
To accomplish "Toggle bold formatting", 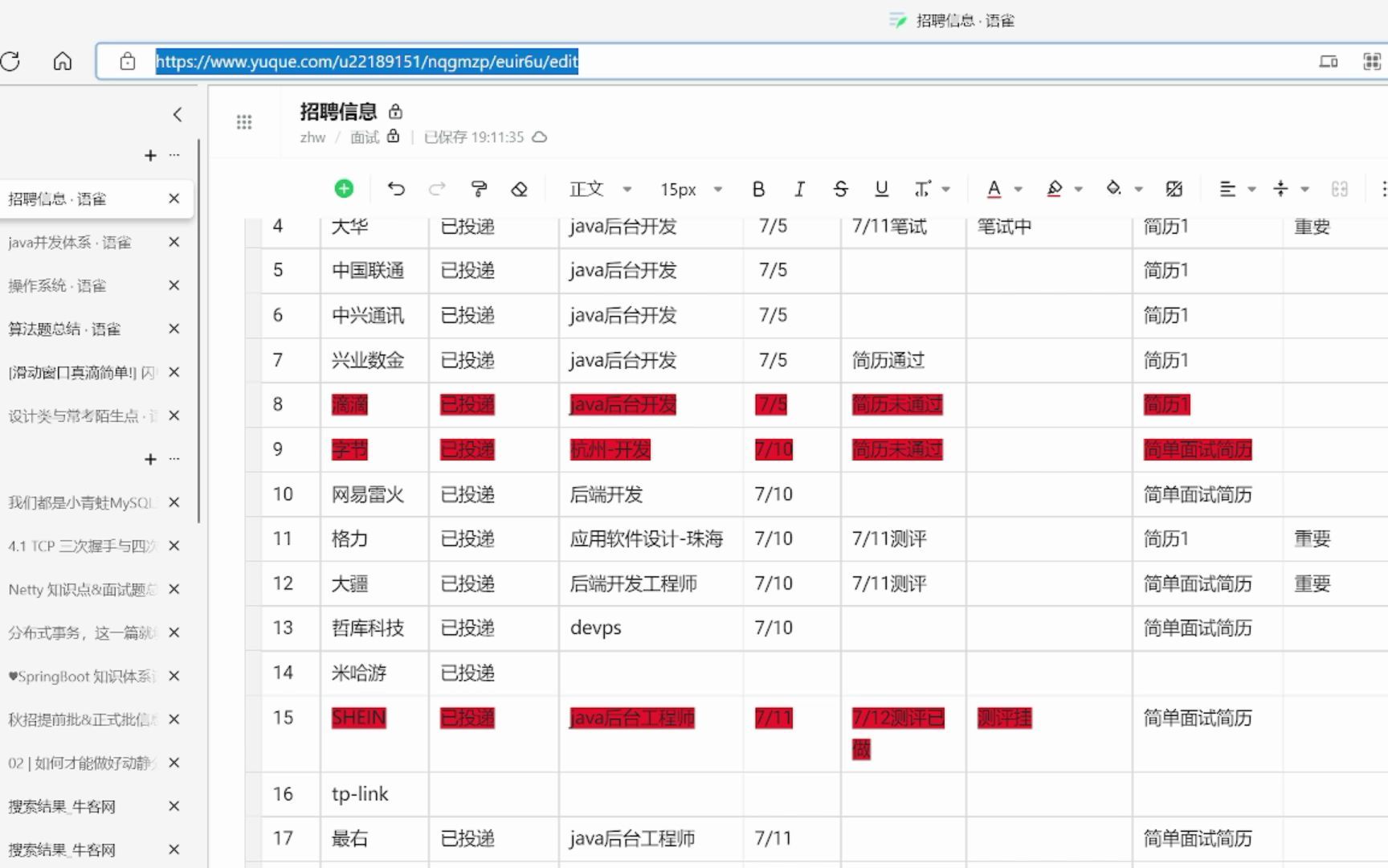I will 758,189.
